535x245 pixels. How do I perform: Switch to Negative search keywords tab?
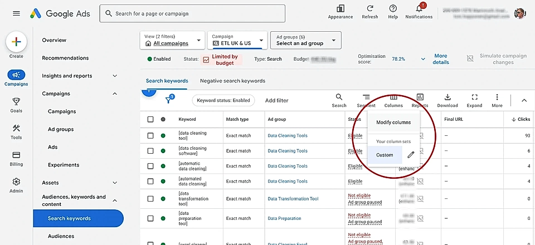pos(232,81)
